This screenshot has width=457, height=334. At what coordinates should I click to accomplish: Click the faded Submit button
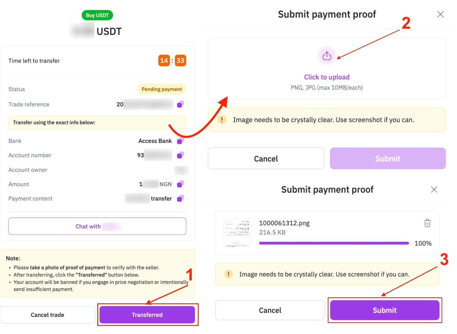pyautogui.click(x=388, y=159)
